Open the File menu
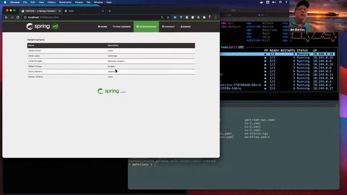 pyautogui.click(x=25, y=2)
